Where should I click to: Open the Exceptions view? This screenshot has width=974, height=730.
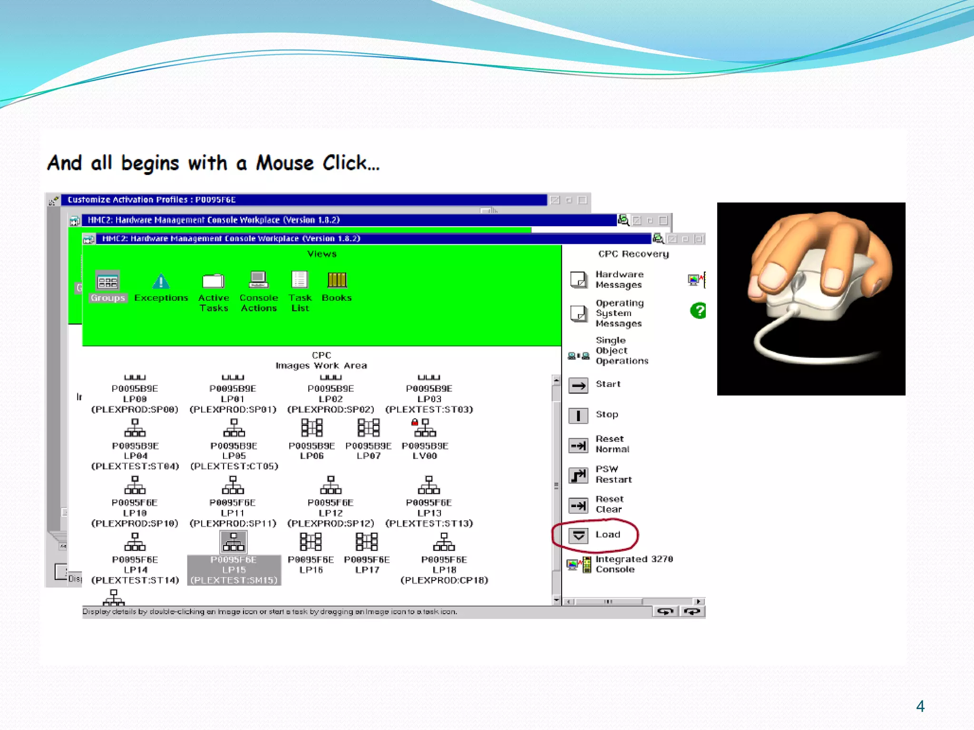click(x=161, y=282)
